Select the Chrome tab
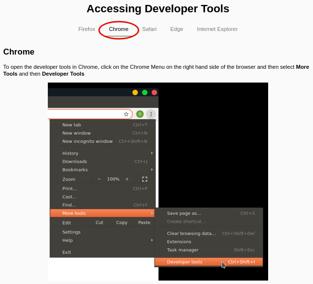The height and width of the screenshot is (284, 313). pos(119,29)
